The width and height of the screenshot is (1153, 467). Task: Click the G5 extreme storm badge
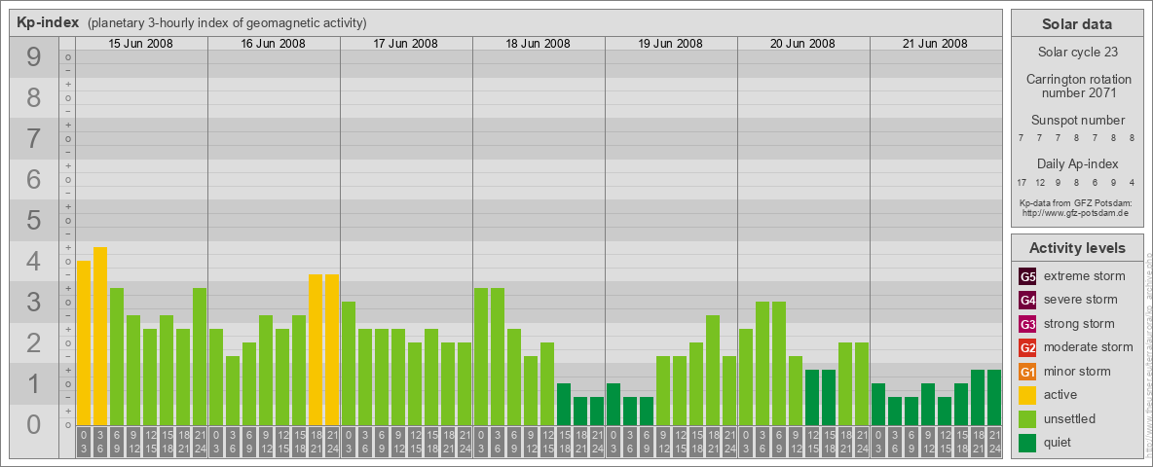click(x=1027, y=276)
